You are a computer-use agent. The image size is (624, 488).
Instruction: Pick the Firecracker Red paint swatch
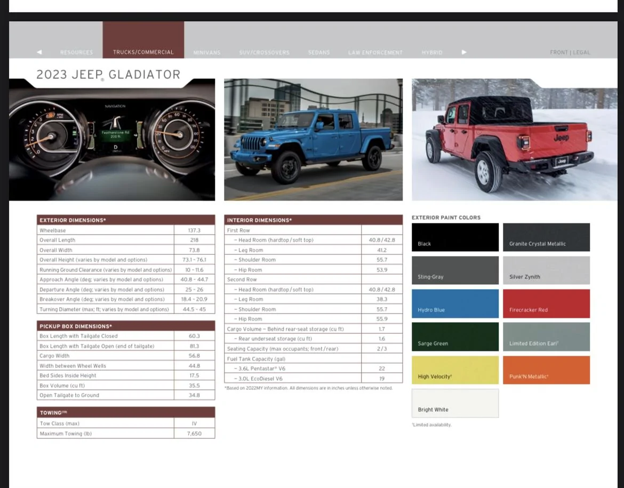pos(546,303)
